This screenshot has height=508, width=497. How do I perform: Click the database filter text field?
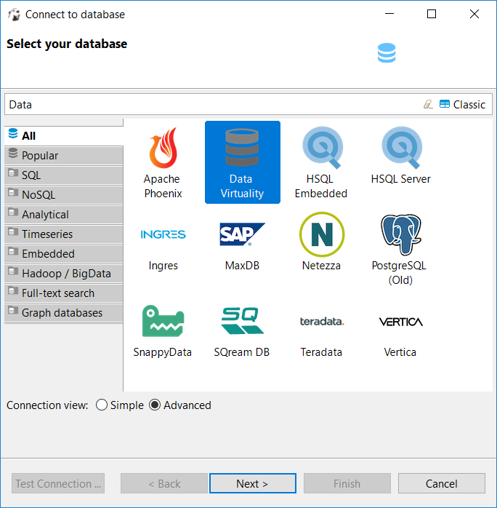214,104
